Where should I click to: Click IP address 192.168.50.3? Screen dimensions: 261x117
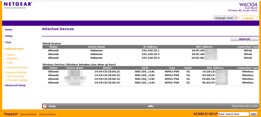tap(150, 54)
